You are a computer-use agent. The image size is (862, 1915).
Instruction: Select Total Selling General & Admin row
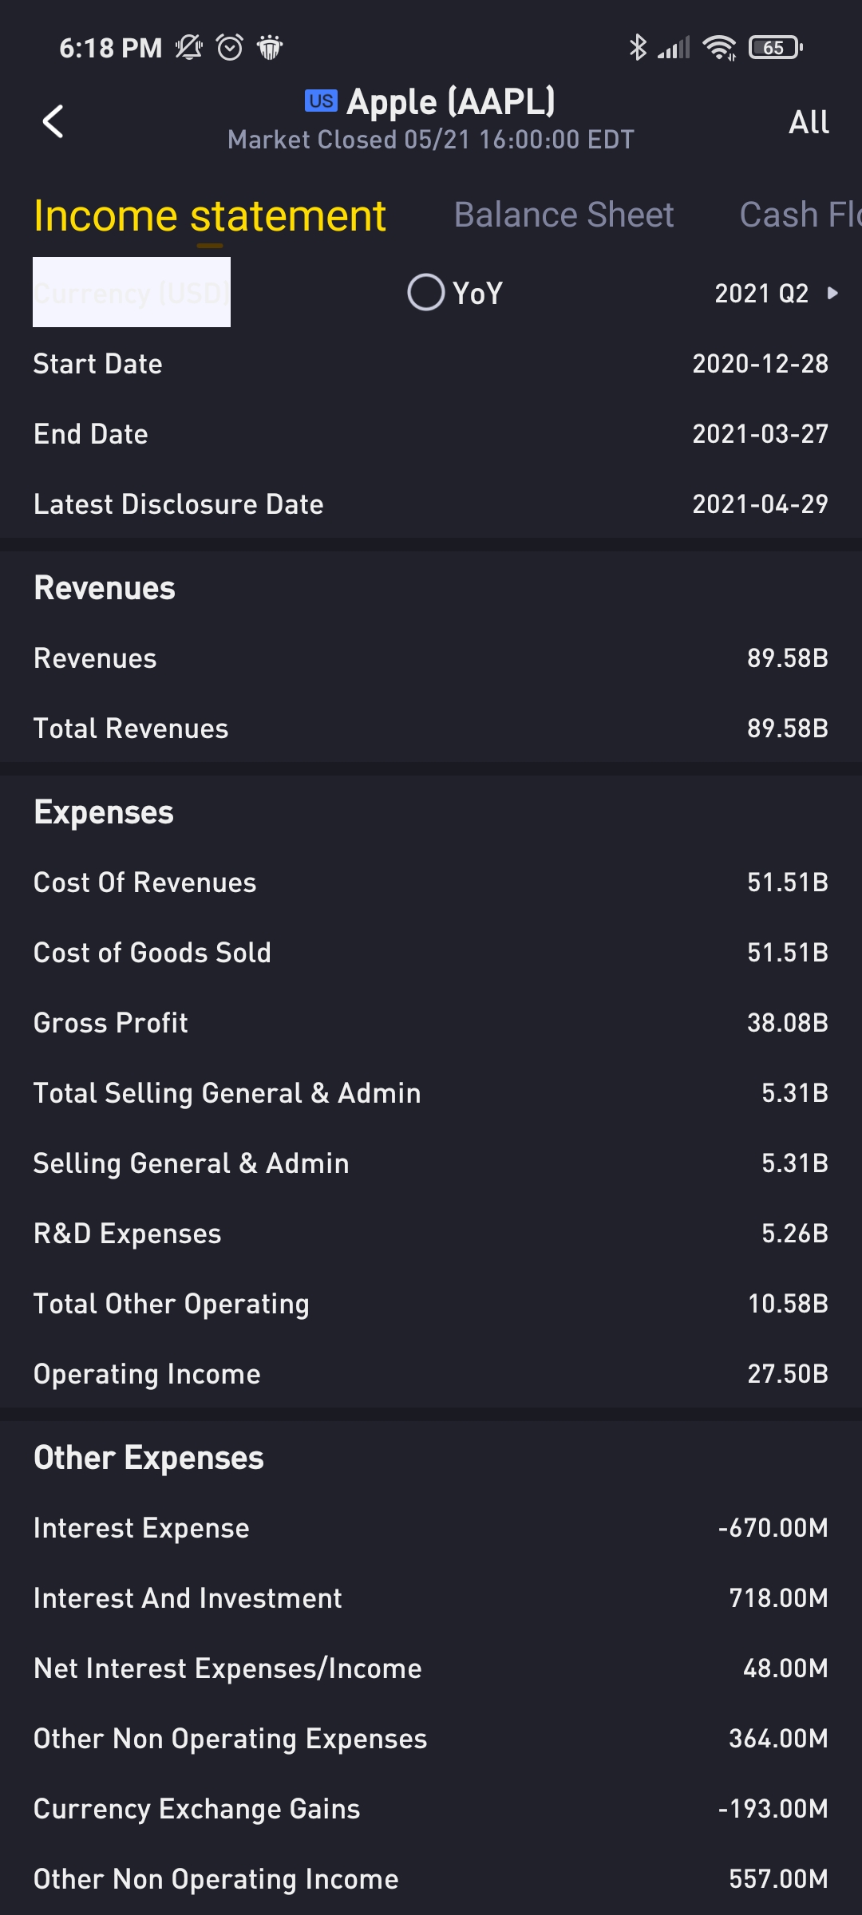[x=431, y=1093]
